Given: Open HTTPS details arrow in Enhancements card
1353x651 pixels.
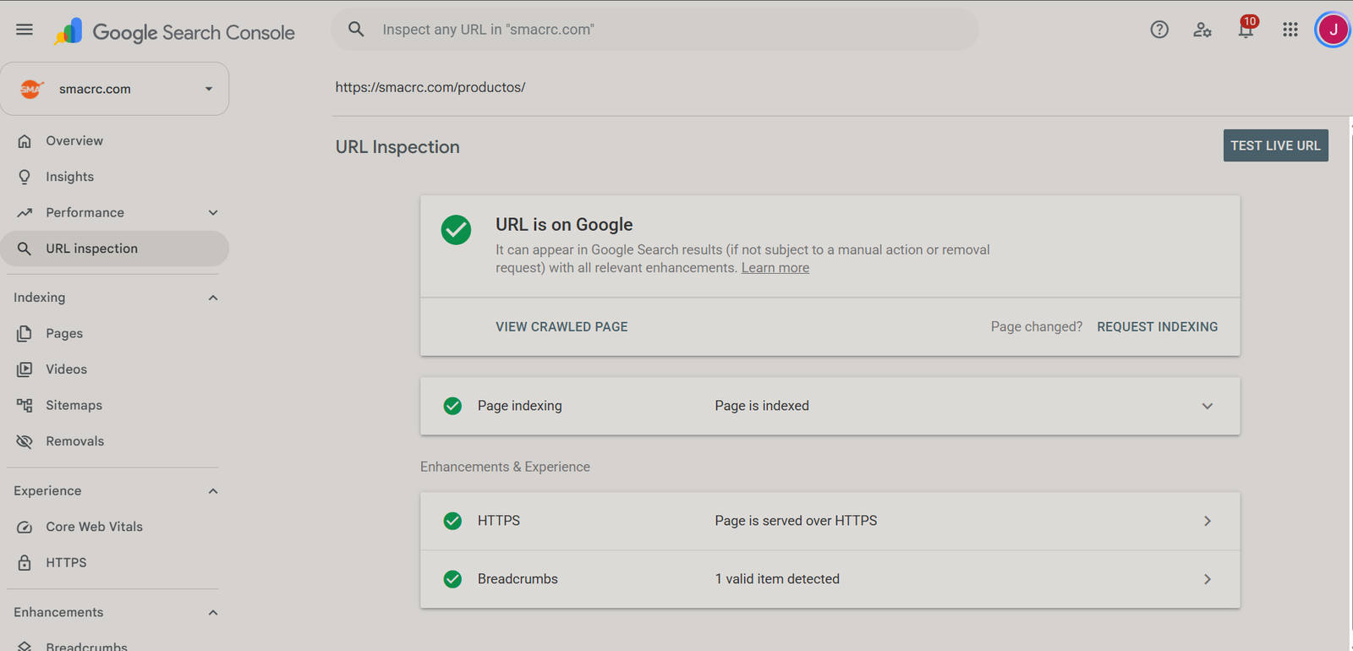Looking at the screenshot, I should coord(1208,522).
